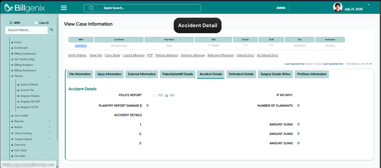Click the July 21, 2026 date

[353, 9]
